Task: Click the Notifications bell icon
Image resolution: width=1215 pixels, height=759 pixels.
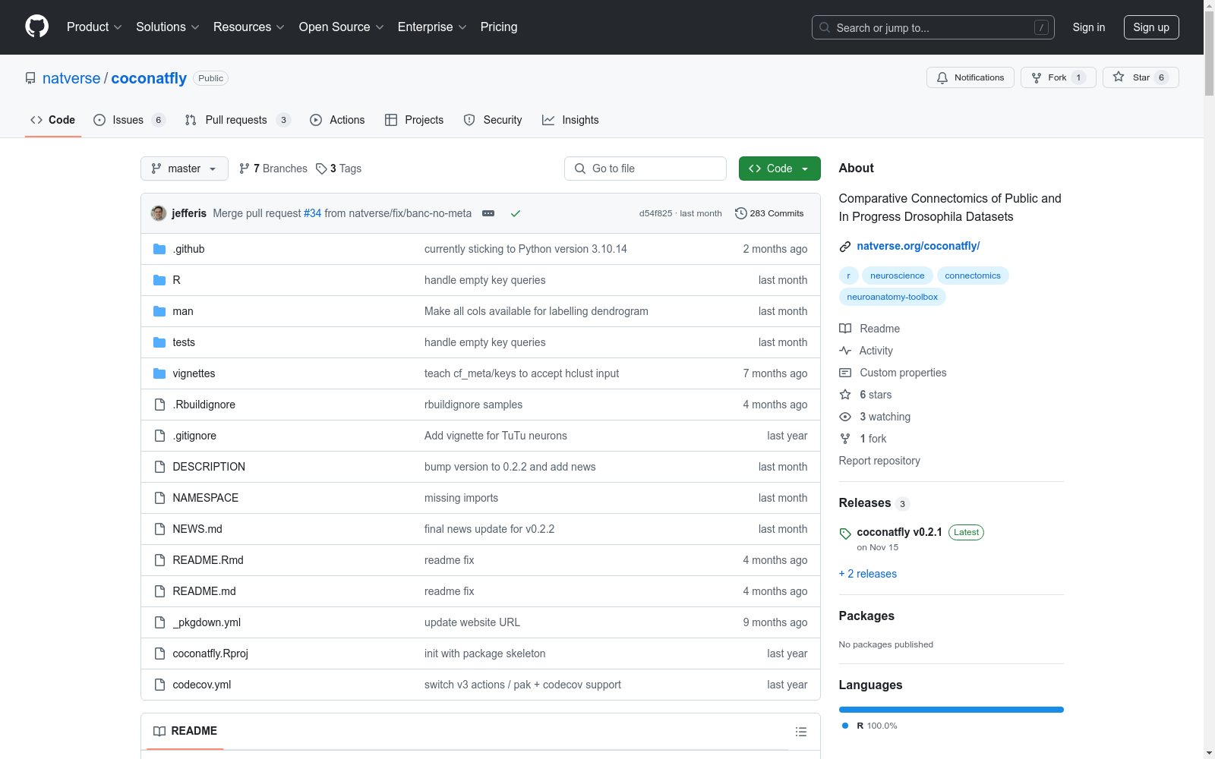Action: coord(942,77)
